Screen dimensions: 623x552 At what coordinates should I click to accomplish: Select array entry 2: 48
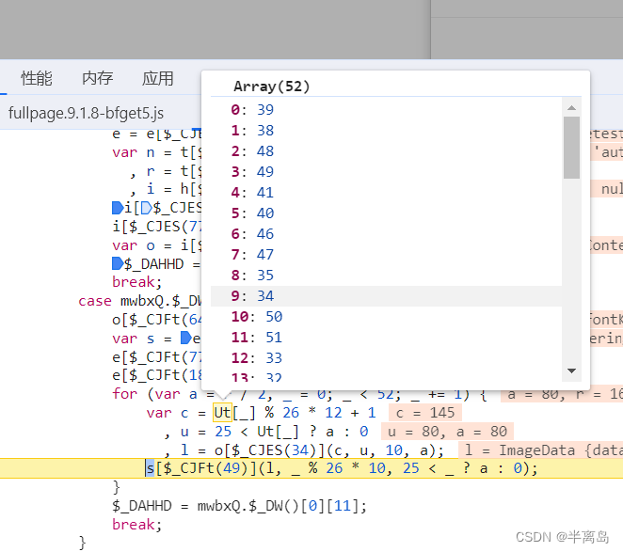pos(386,150)
